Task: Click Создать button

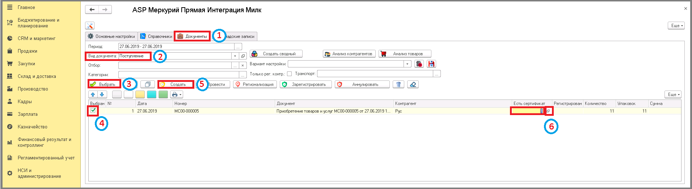Action: pos(175,84)
